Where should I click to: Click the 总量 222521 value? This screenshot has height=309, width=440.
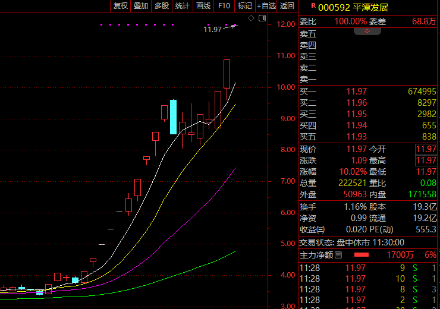(x=353, y=183)
